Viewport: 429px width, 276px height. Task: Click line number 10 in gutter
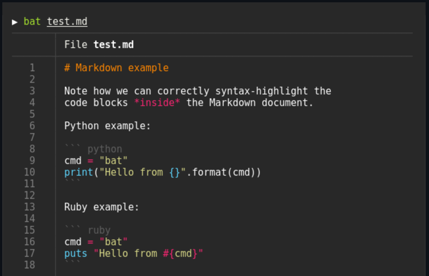pyautogui.click(x=29, y=172)
